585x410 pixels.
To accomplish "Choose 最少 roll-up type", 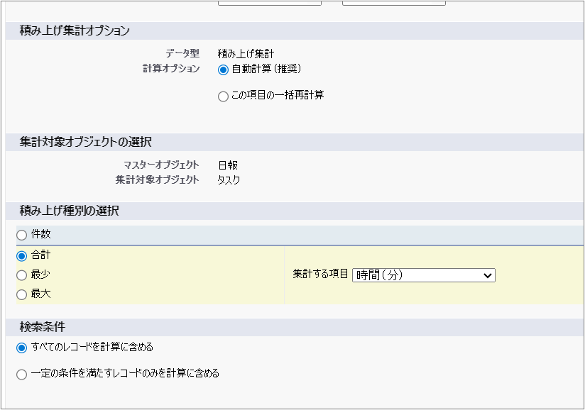I will click(21, 275).
